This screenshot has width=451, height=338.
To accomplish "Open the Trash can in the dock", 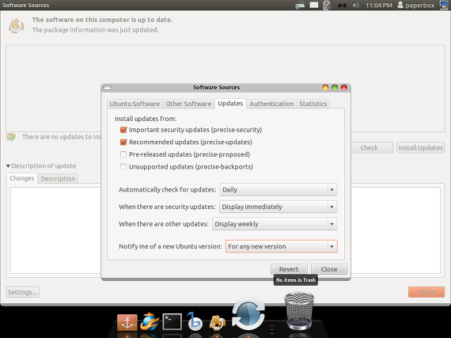I will tap(299, 310).
